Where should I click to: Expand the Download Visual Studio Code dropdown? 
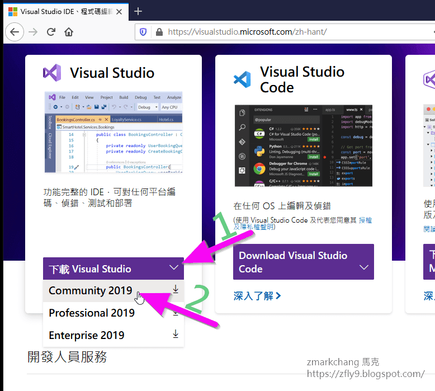[x=304, y=262]
